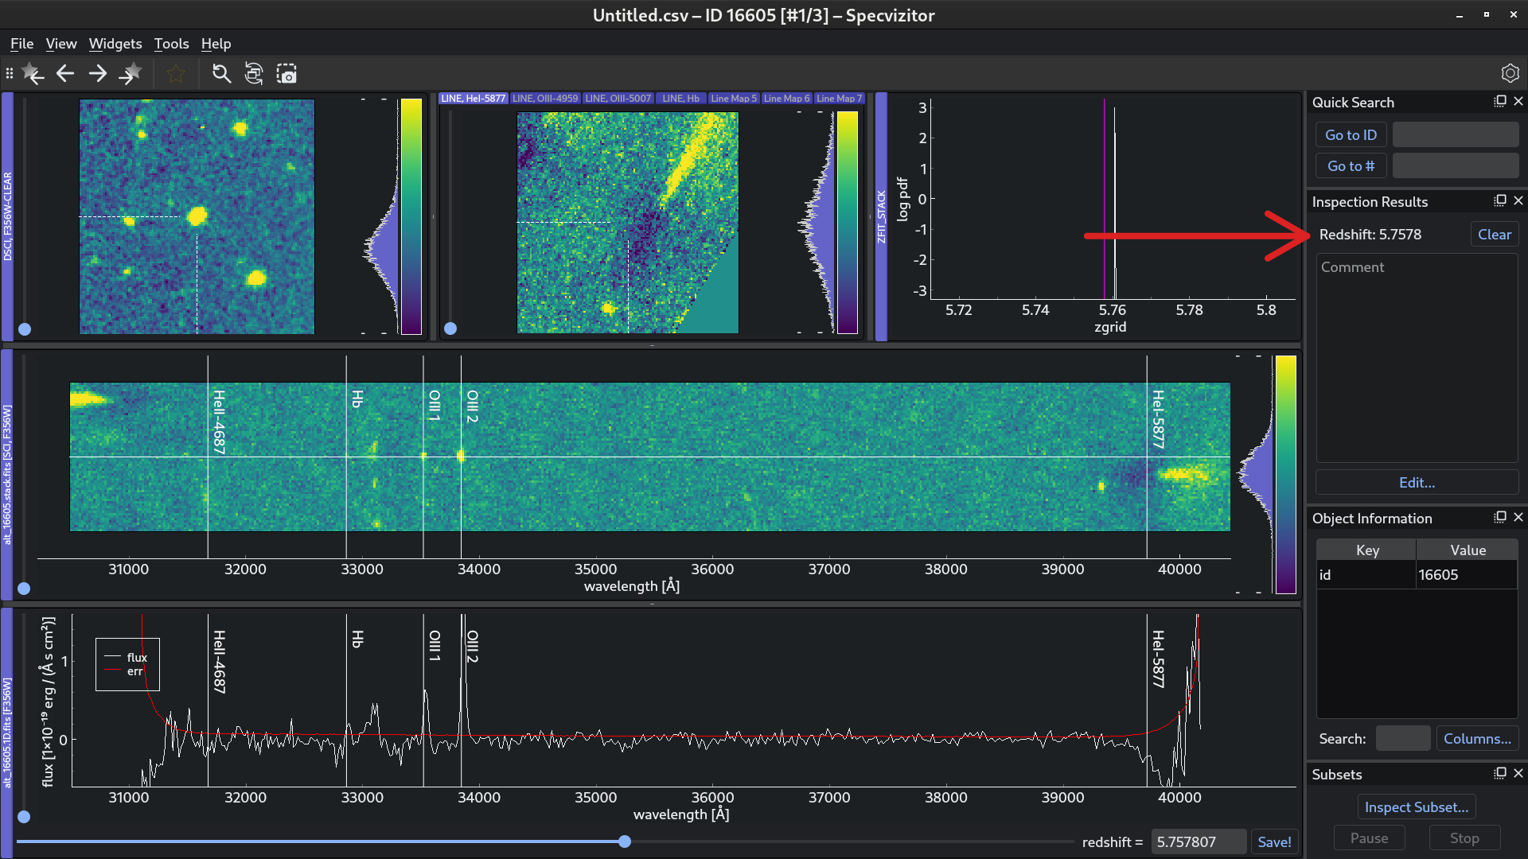Save the redshift with Save! button
Viewport: 1528px width, 859px height.
tap(1274, 842)
